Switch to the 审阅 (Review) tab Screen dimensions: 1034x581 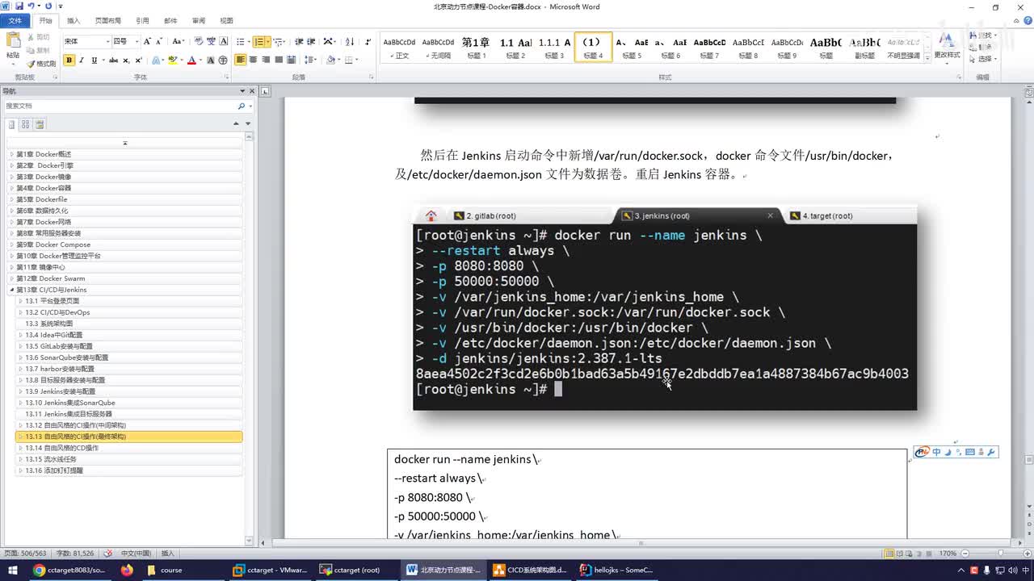pyautogui.click(x=198, y=21)
